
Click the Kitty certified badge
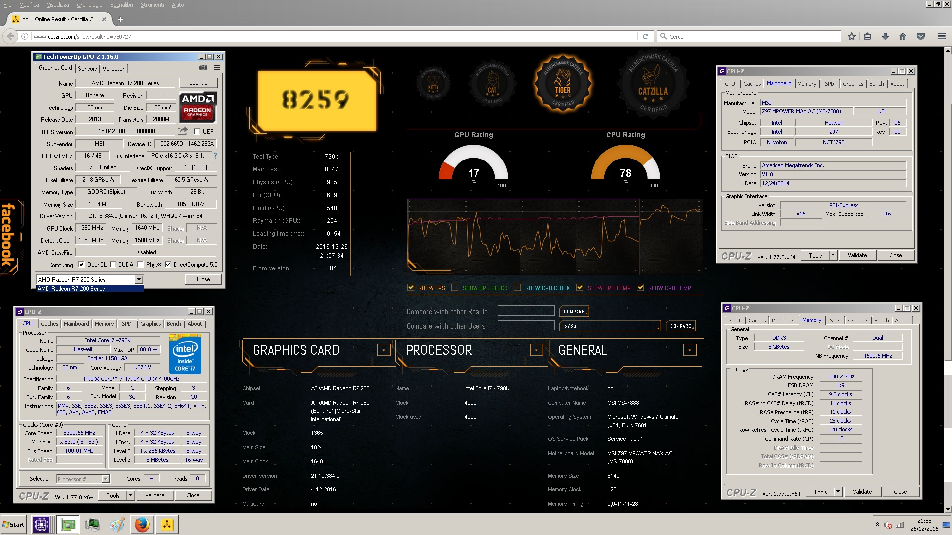click(x=433, y=84)
